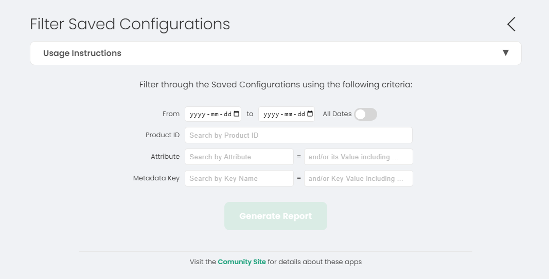
Task: Open the To date calendar picker icon
Action: pos(310,114)
